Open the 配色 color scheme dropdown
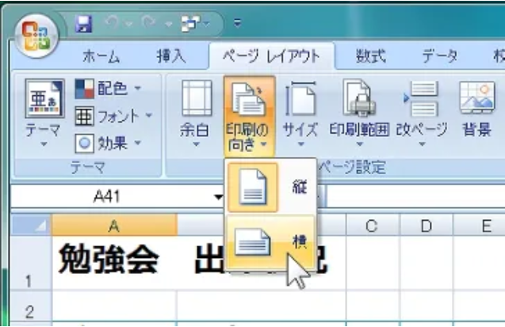505x327 pixels. [x=108, y=88]
